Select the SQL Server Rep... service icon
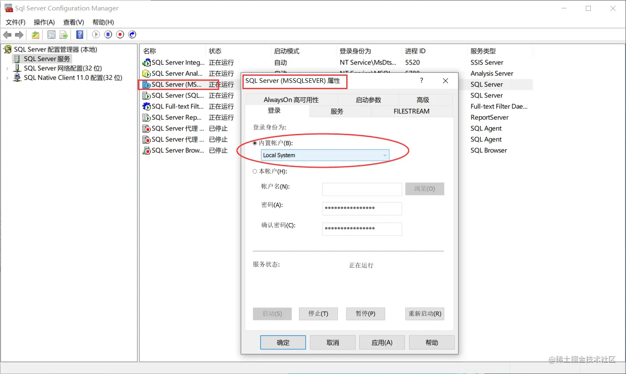626x374 pixels. [x=147, y=118]
